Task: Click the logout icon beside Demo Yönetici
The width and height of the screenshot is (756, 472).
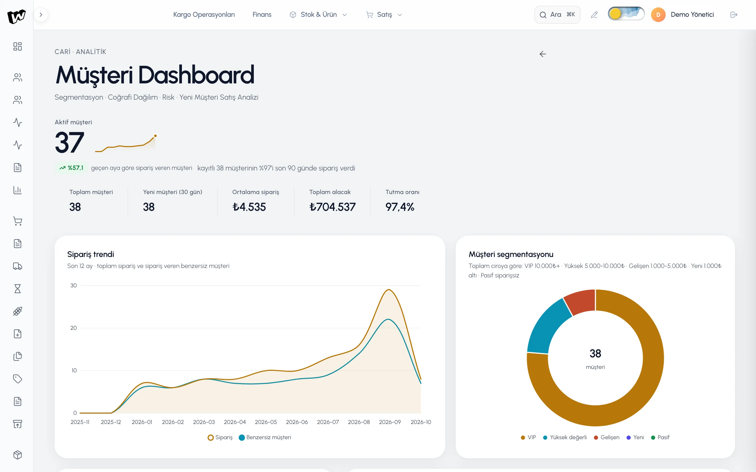Action: point(734,15)
